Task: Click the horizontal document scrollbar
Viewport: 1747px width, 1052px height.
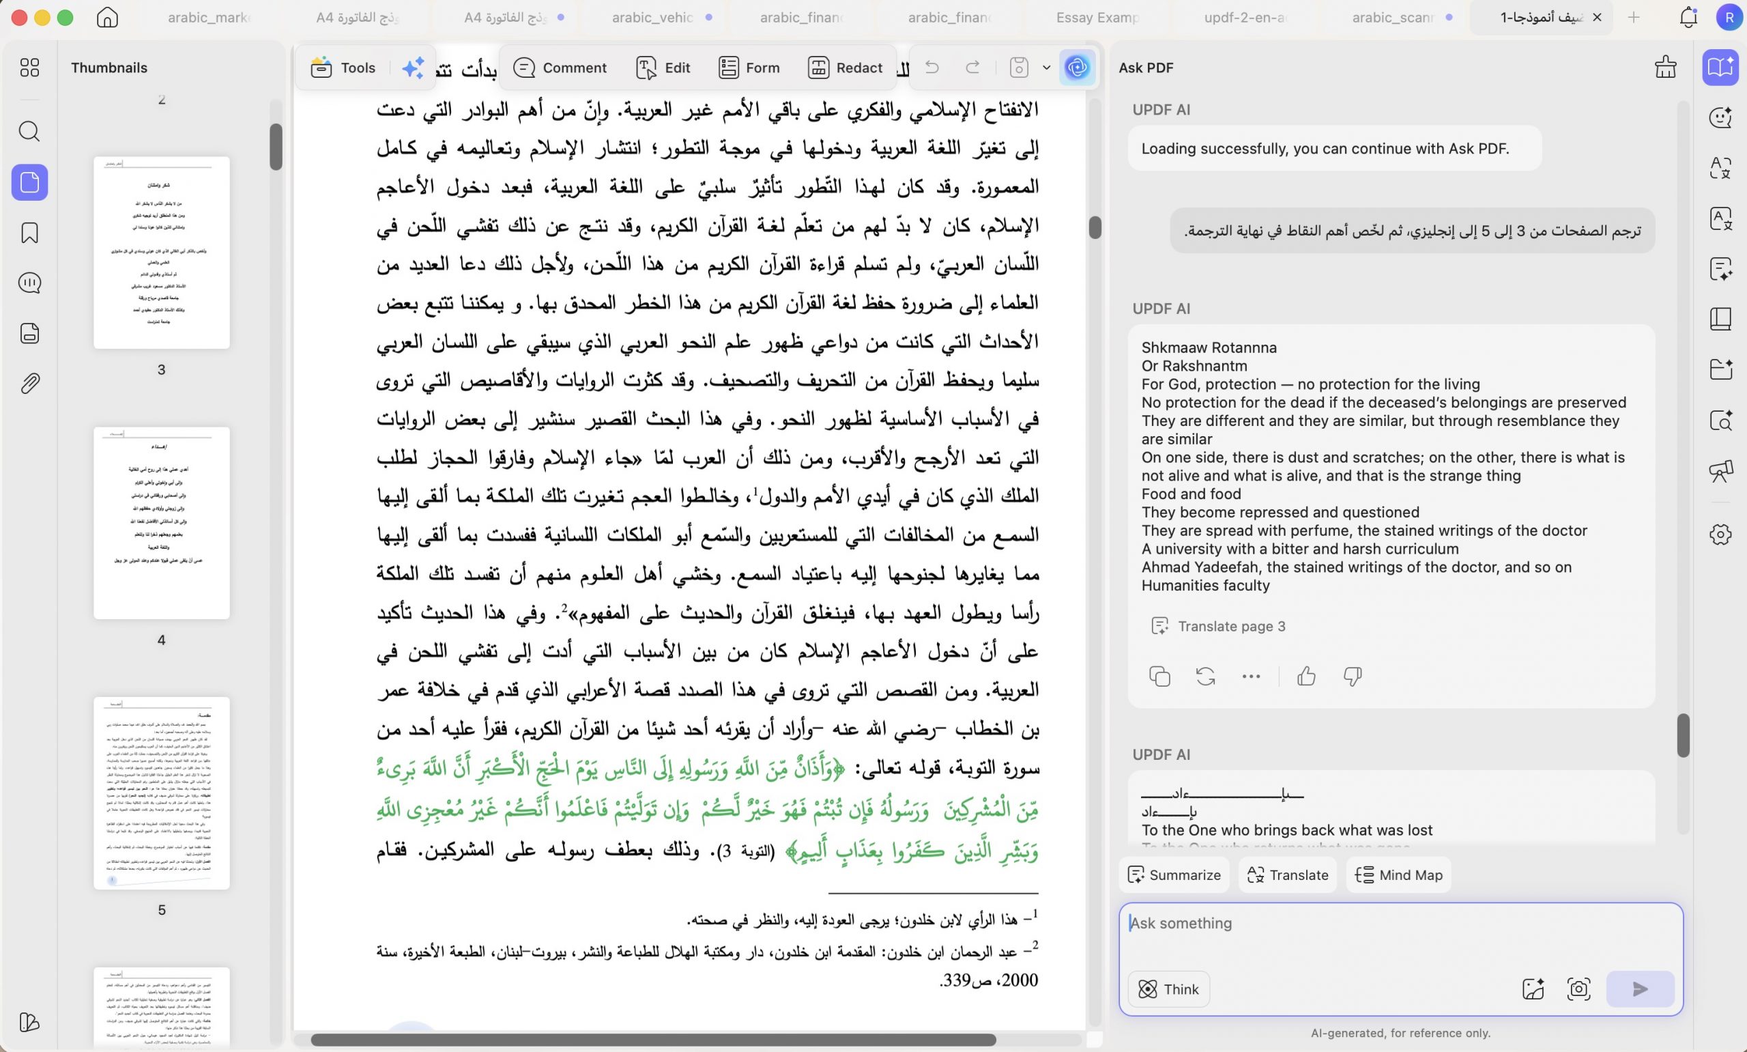Action: pos(654,1040)
